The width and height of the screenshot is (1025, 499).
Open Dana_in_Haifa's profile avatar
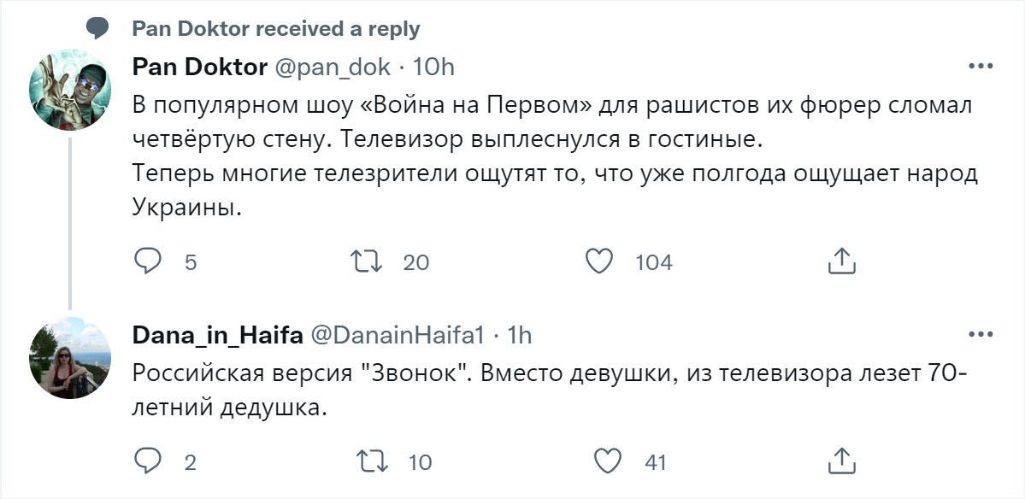point(70,358)
